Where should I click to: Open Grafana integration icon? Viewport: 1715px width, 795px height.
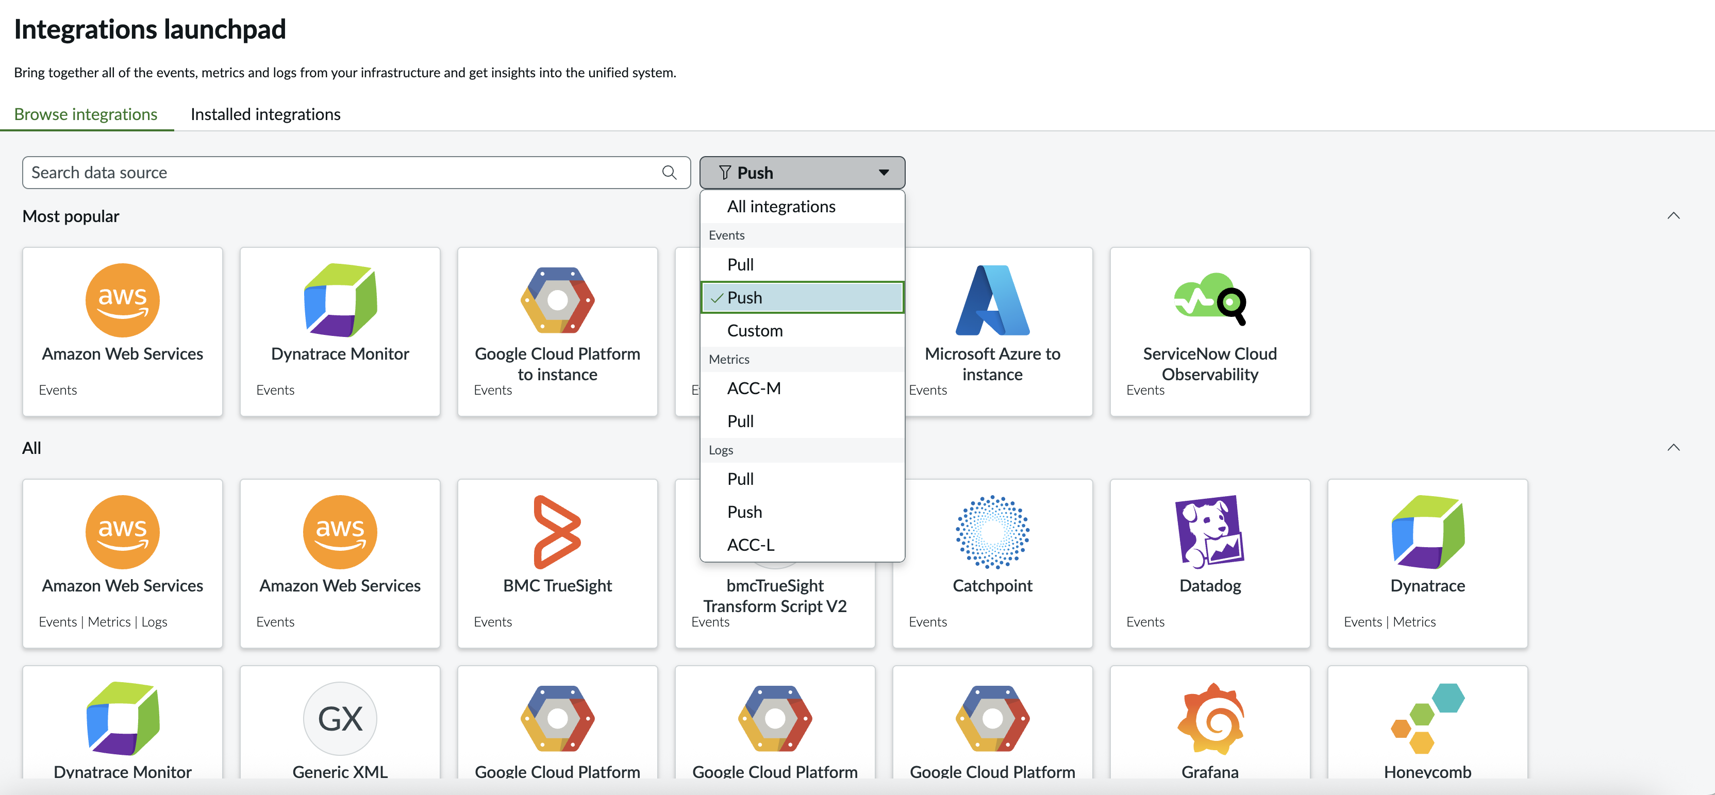click(x=1210, y=719)
